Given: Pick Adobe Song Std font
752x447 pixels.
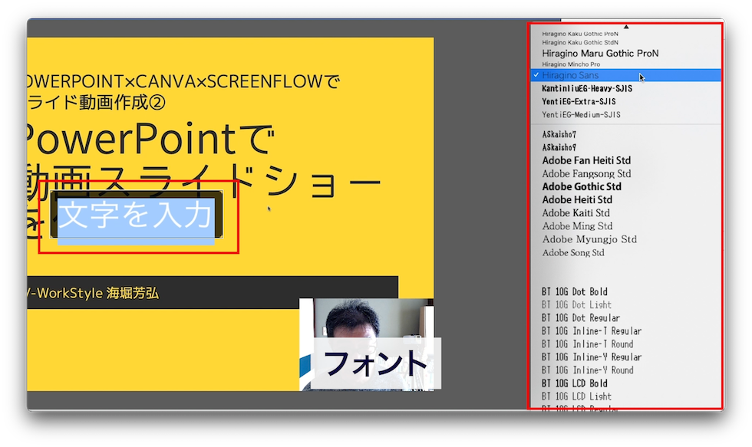Looking at the screenshot, I should (572, 253).
